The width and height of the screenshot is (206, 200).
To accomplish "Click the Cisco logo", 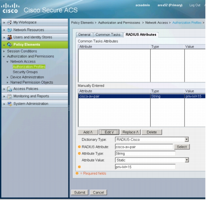I will coord(10,9).
